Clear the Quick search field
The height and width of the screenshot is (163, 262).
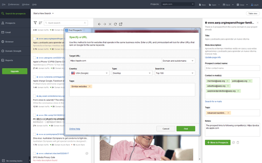(85, 23)
